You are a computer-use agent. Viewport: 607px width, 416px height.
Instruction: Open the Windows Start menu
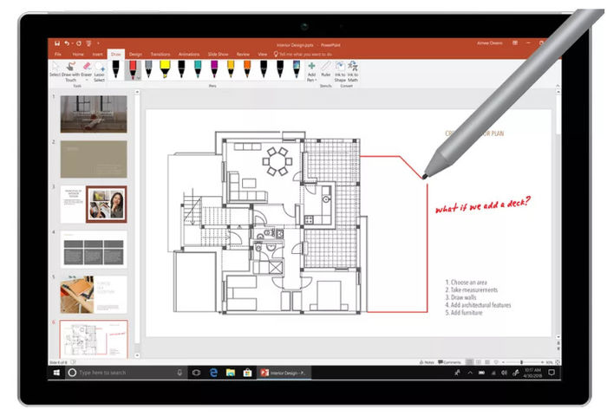coord(58,372)
